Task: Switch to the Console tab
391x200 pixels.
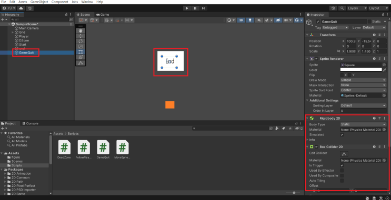Action: click(x=30, y=123)
